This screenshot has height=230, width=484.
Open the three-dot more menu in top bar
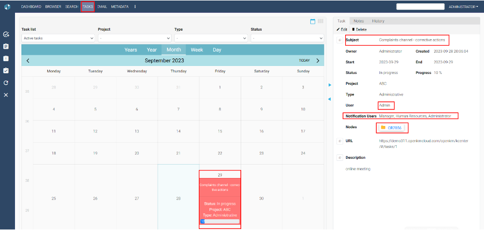click(135, 6)
